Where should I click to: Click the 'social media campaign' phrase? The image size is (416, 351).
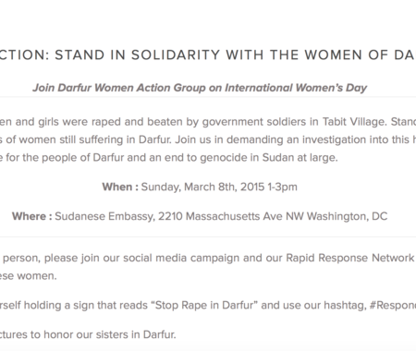point(181,258)
